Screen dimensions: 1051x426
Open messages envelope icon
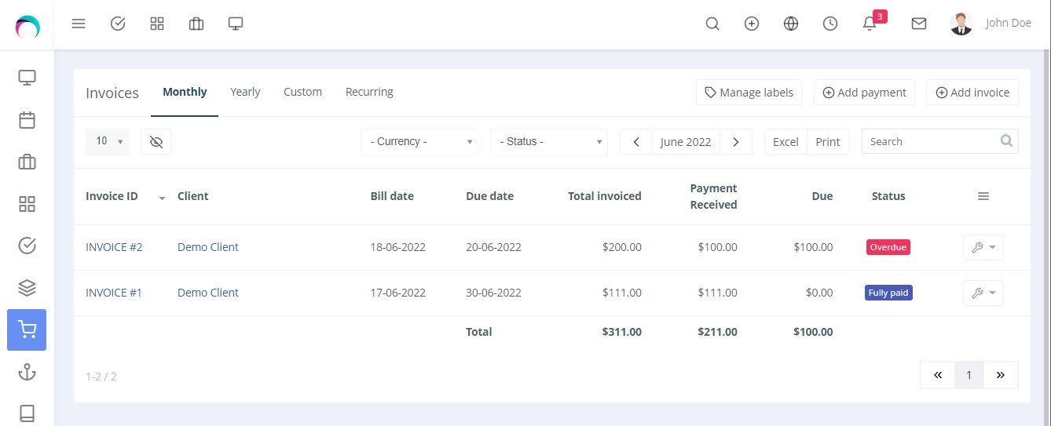point(919,24)
